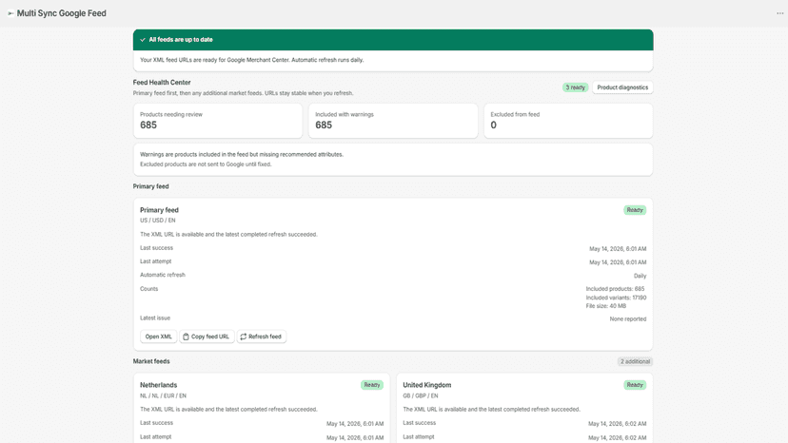
Task: Click Included variants: 17190 count
Action: click(x=616, y=298)
